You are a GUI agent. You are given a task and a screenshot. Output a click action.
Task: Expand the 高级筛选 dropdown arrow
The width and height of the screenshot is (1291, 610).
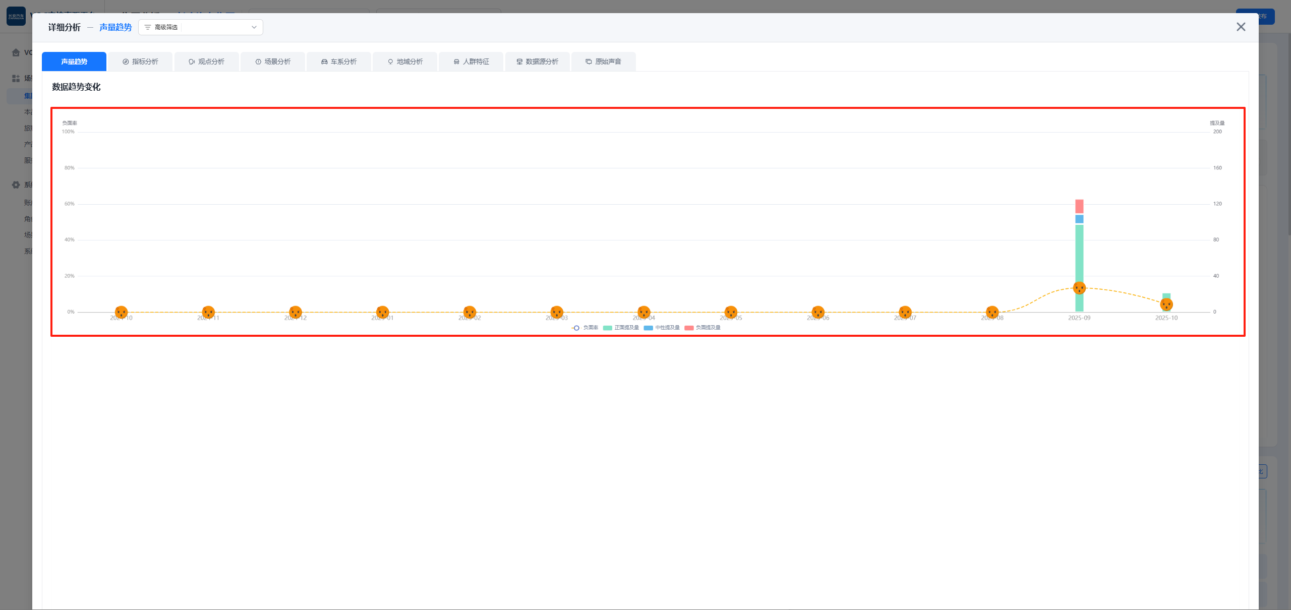(254, 27)
